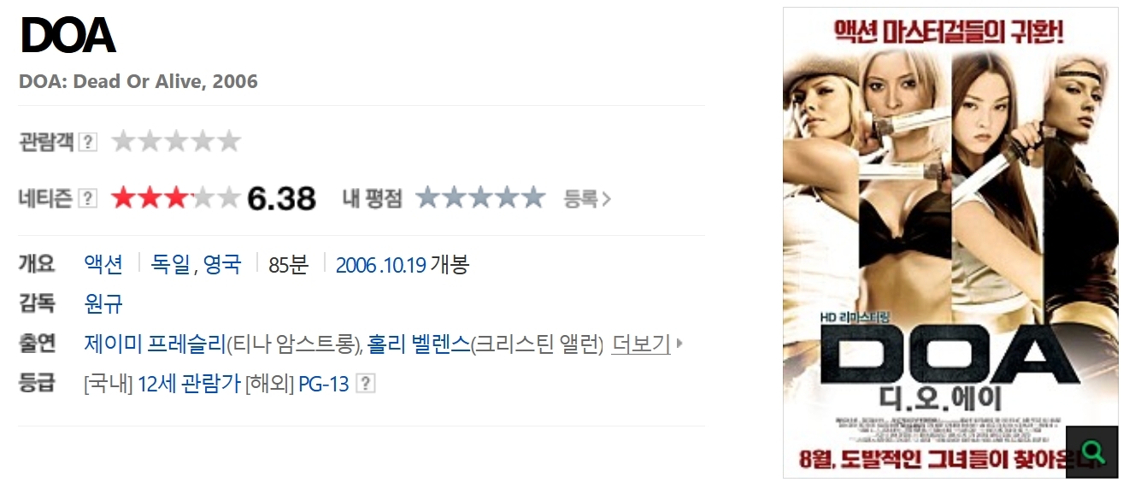
Task: Click the arrow icon after 더보기
Action: (x=679, y=344)
